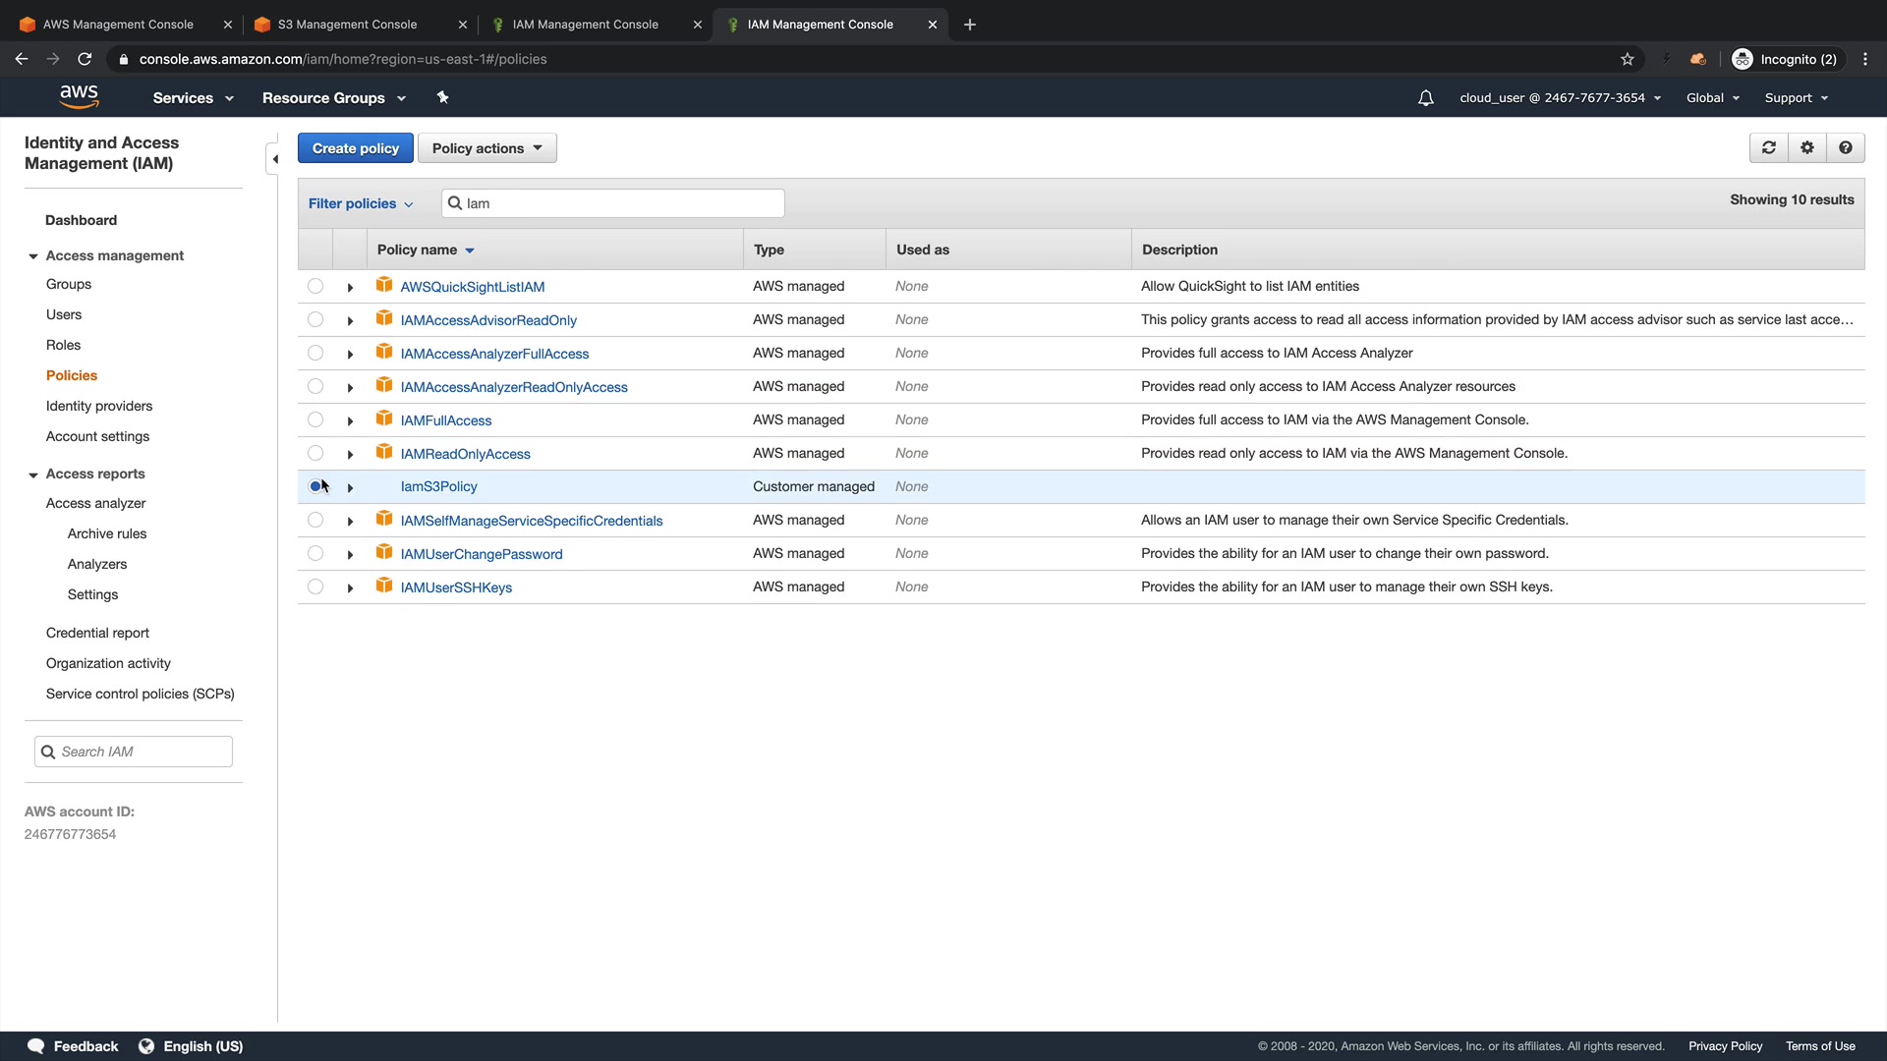Select the IAMFullAccess policy radio button

click(314, 420)
